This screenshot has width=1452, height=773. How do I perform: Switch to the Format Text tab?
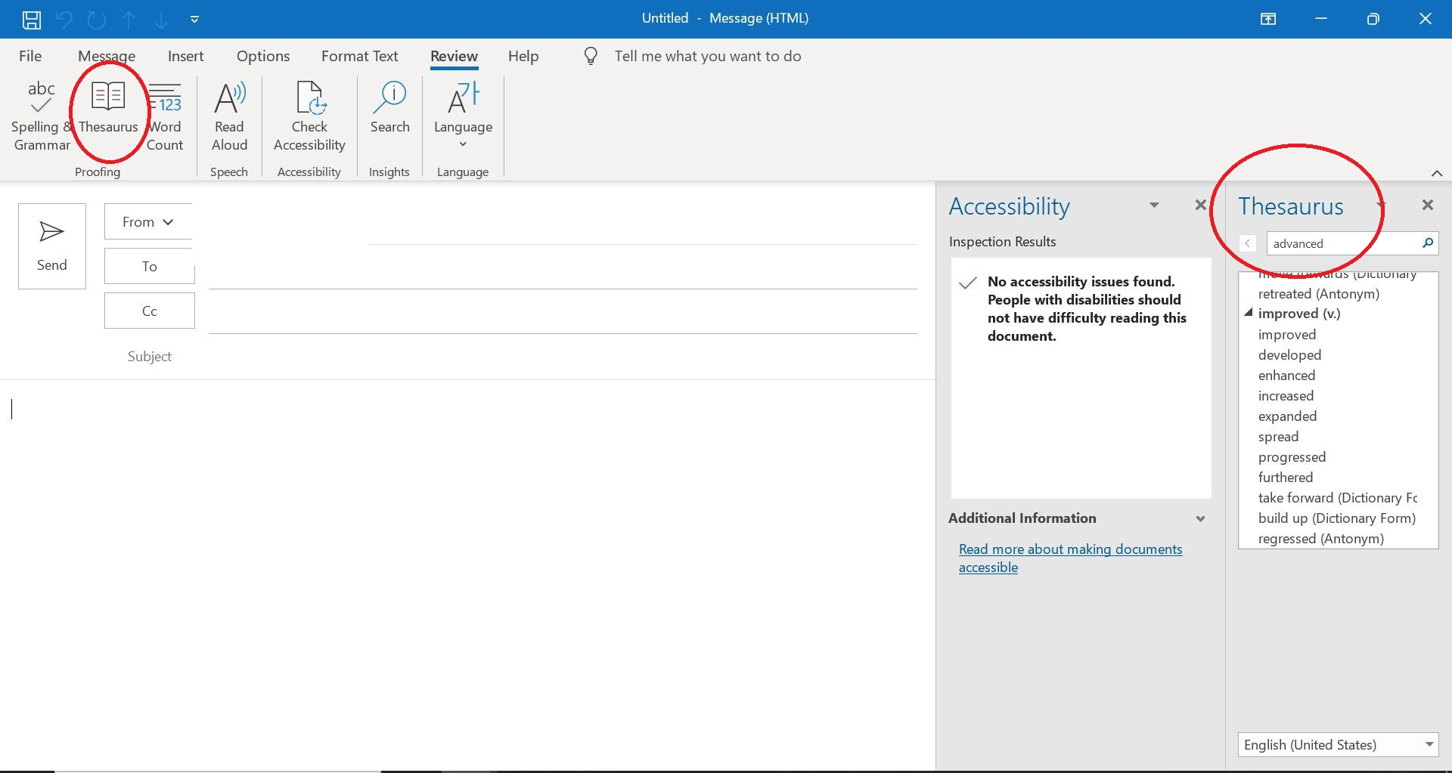point(359,56)
